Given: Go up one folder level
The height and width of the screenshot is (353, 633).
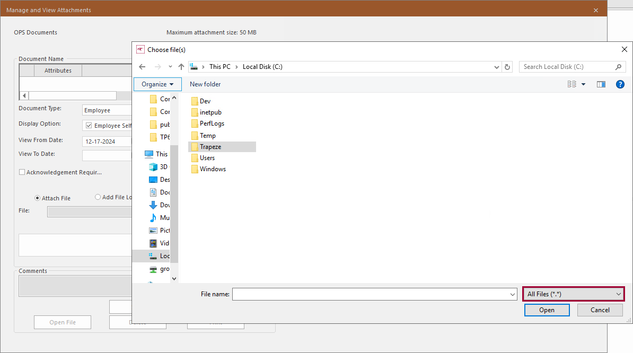Looking at the screenshot, I should click(x=181, y=67).
